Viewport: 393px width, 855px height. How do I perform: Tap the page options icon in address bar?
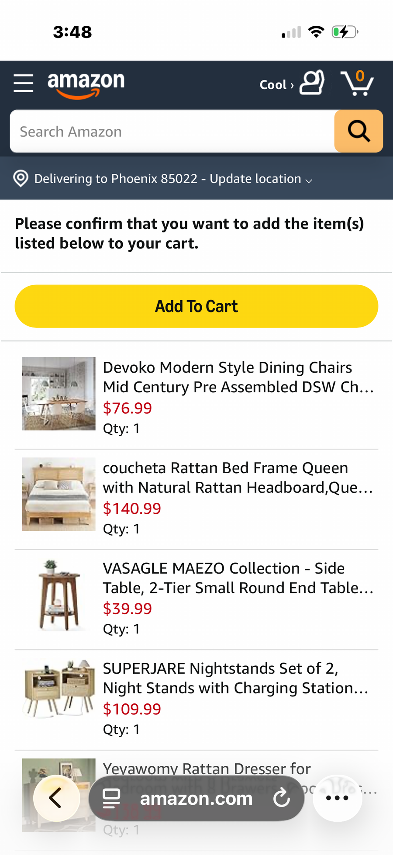(x=111, y=798)
